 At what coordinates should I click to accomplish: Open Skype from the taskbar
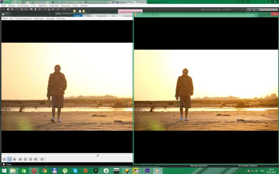[75, 171]
